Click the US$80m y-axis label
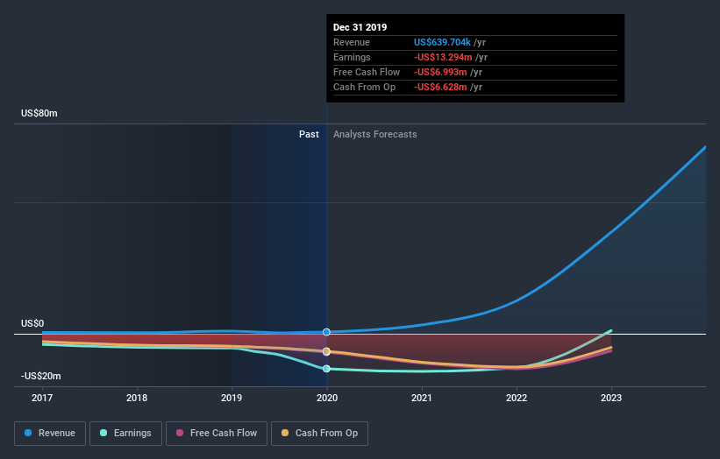The width and height of the screenshot is (720, 459). click(x=39, y=113)
